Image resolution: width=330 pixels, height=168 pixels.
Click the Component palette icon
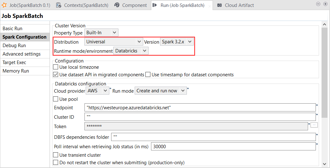point(117,5)
